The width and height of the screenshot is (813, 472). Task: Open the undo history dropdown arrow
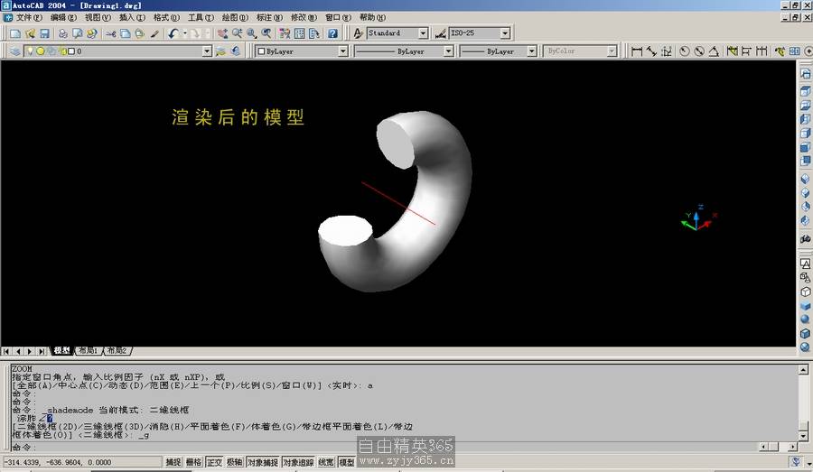click(x=184, y=33)
